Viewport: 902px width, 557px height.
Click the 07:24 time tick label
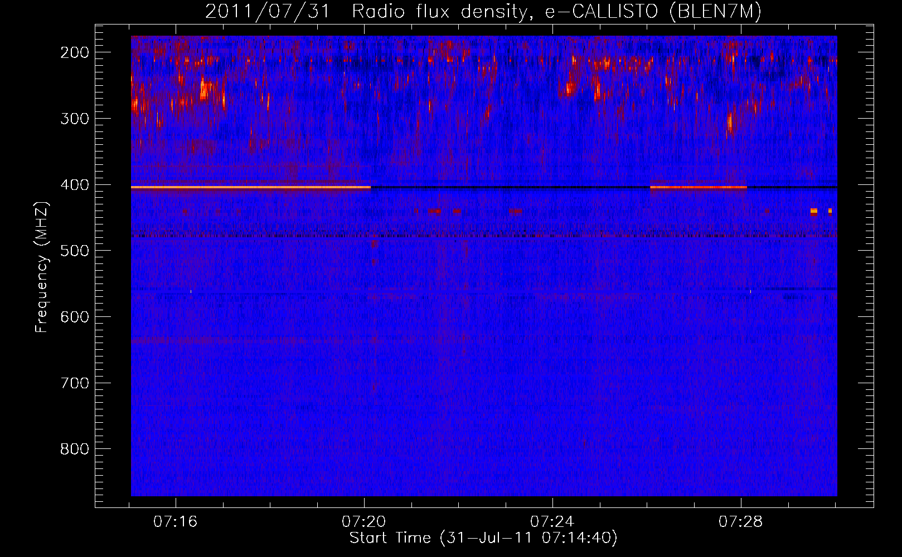pyautogui.click(x=552, y=522)
